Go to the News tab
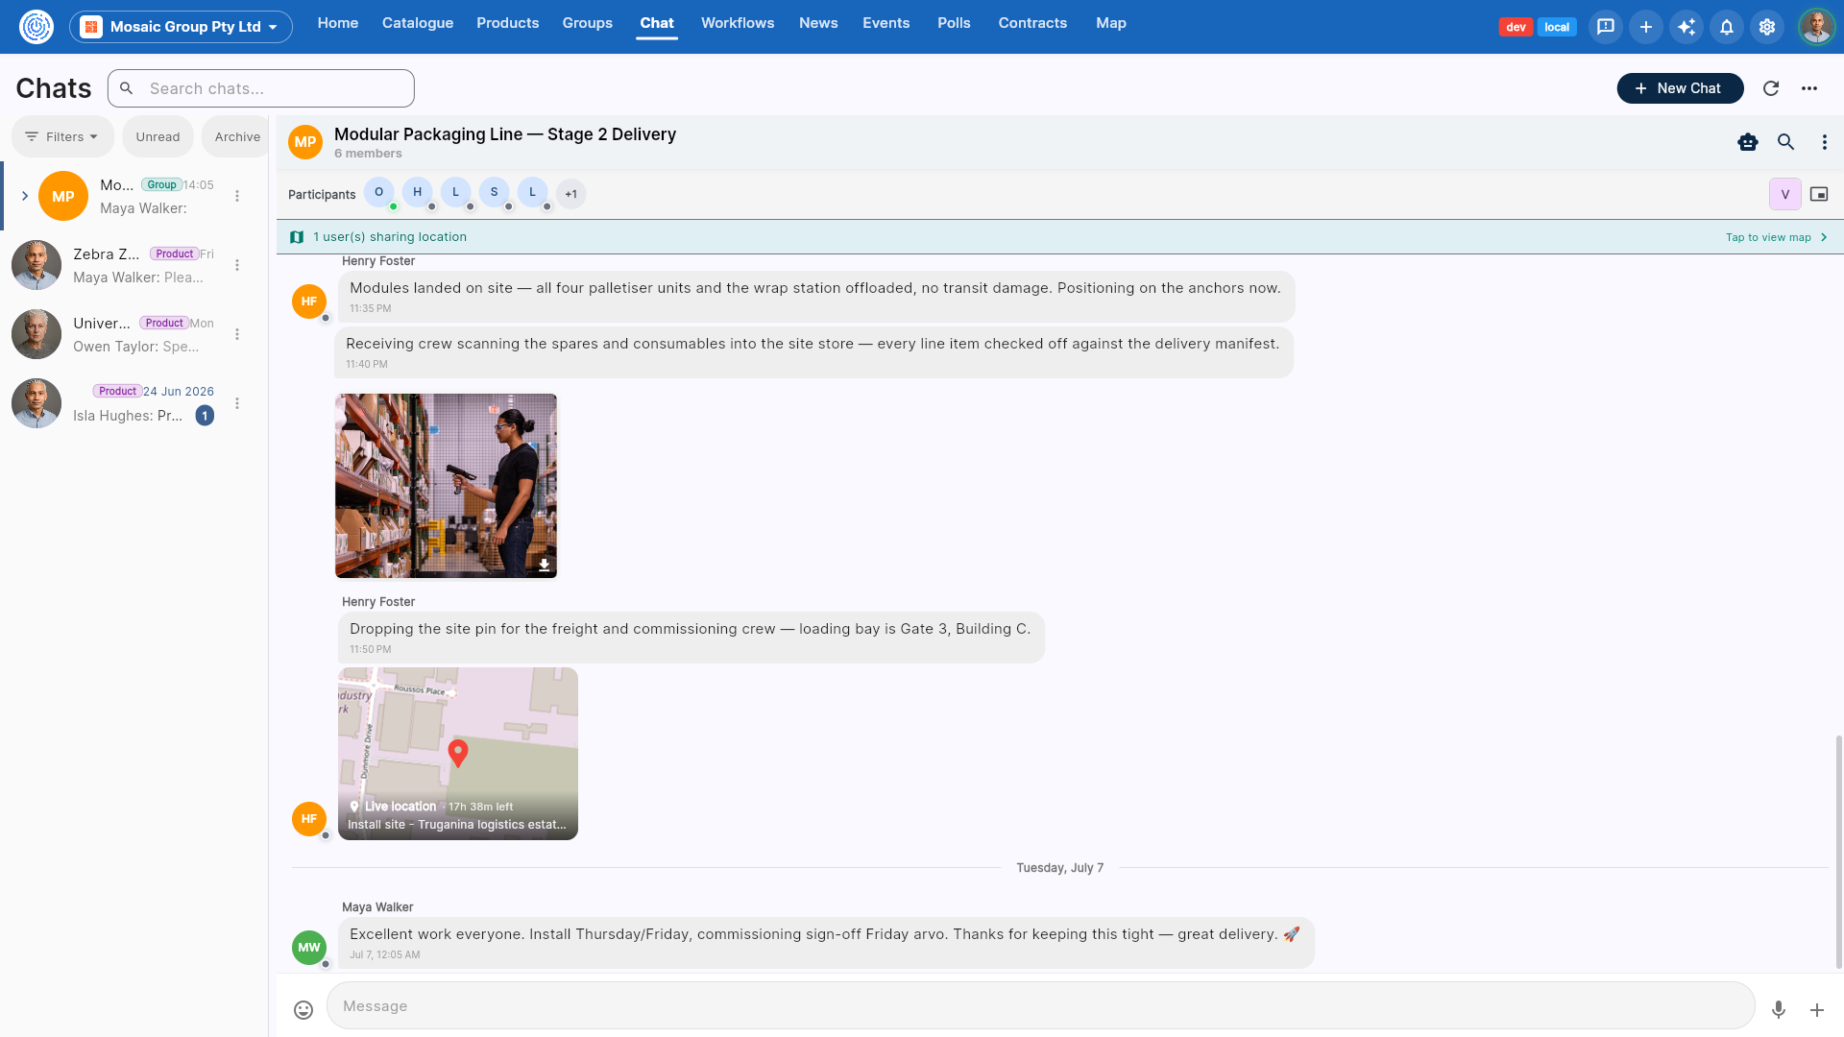The height and width of the screenshot is (1037, 1844). (818, 23)
